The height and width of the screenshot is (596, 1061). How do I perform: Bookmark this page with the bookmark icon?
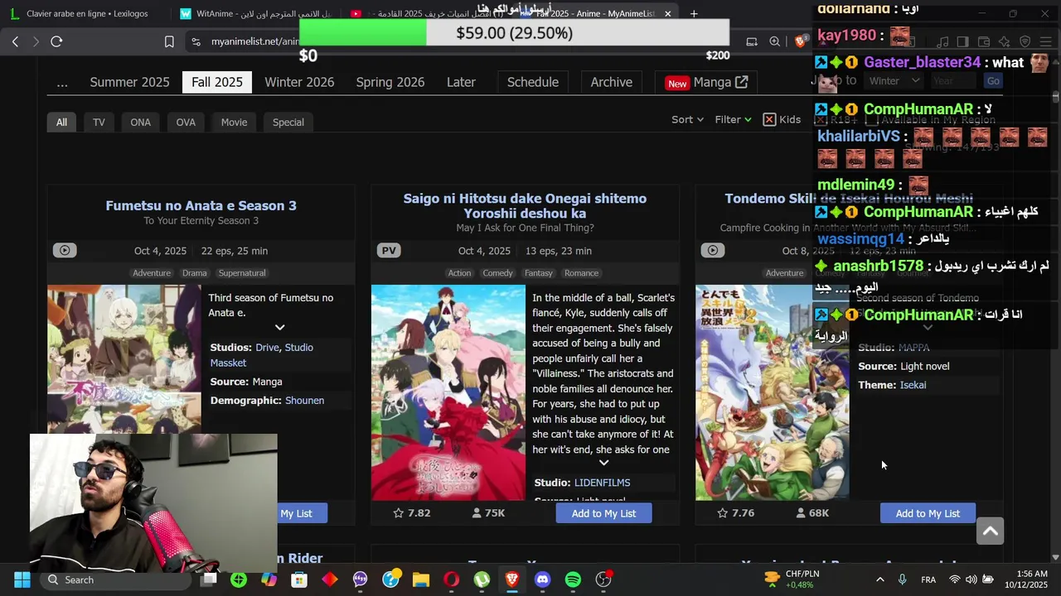point(169,41)
